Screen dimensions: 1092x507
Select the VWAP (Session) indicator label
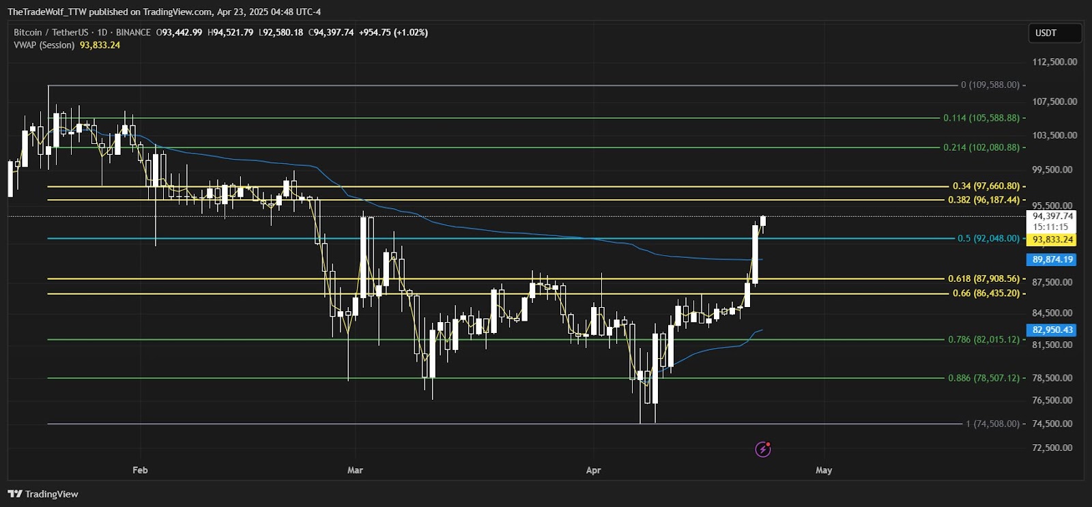44,45
